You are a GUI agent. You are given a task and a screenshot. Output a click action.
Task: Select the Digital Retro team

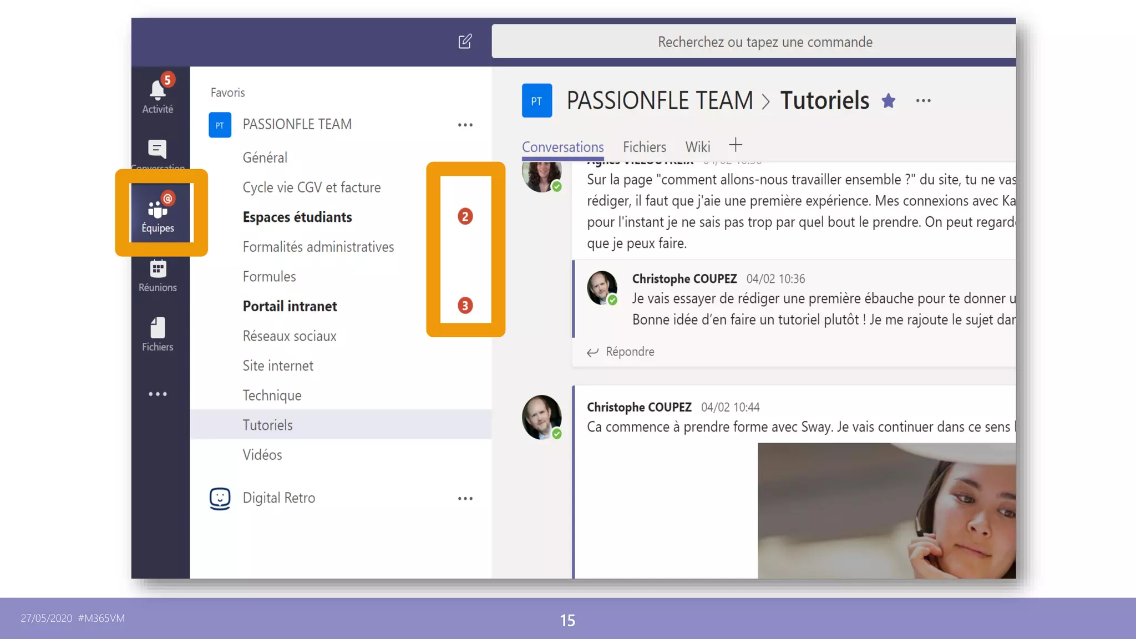[x=278, y=498]
